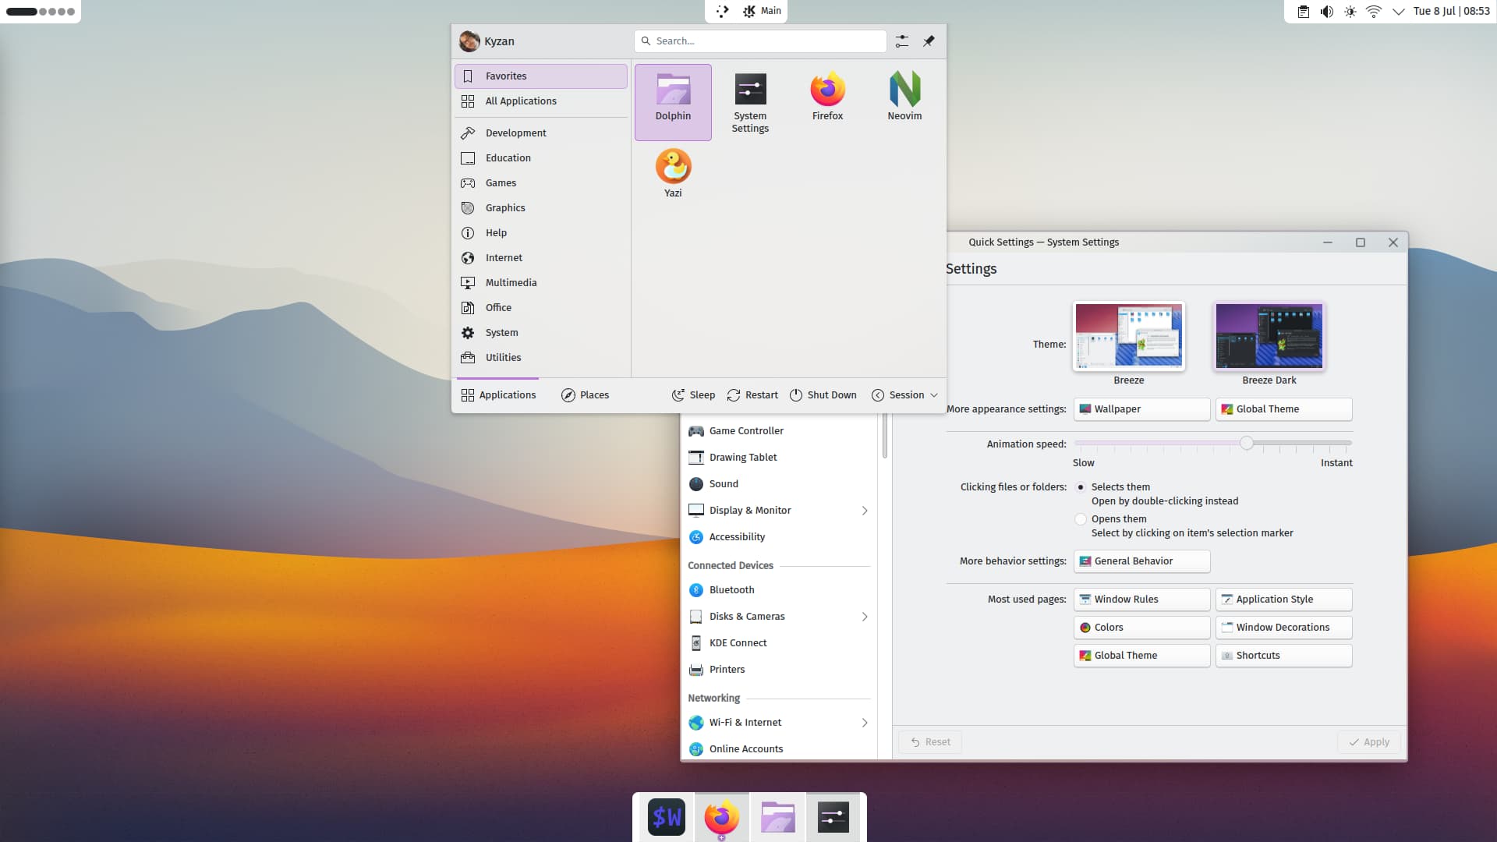The height and width of the screenshot is (842, 1497).
Task: Click the Wallpaper settings button
Action: point(1141,409)
